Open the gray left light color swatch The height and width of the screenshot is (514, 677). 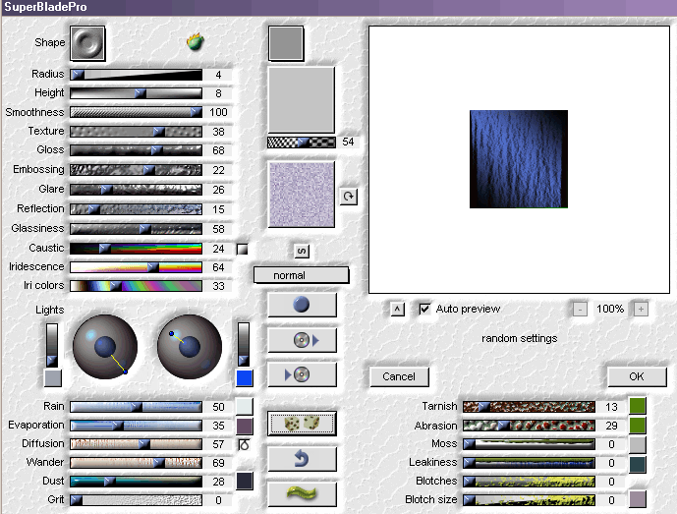point(53,378)
